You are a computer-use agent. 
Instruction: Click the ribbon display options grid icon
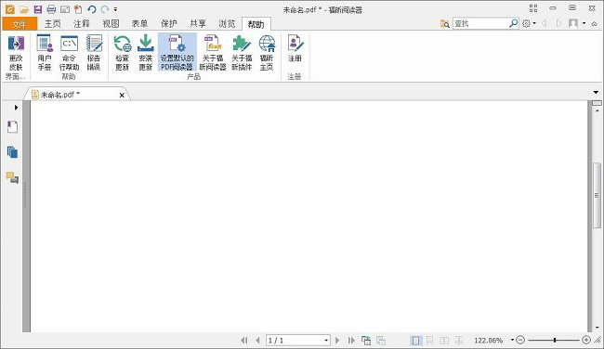pyautogui.click(x=533, y=8)
